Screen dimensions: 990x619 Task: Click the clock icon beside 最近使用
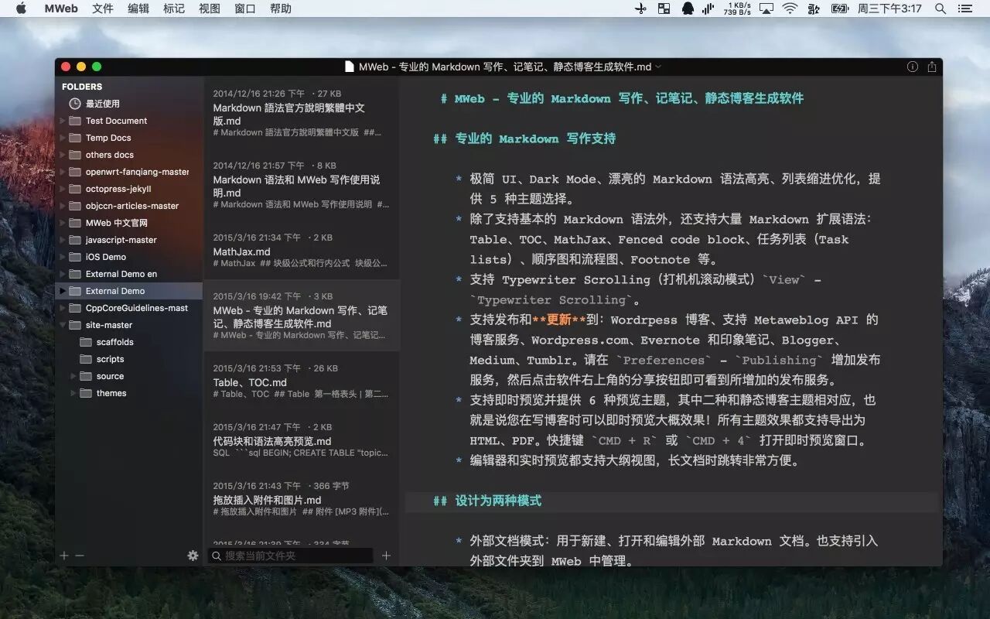tap(74, 104)
